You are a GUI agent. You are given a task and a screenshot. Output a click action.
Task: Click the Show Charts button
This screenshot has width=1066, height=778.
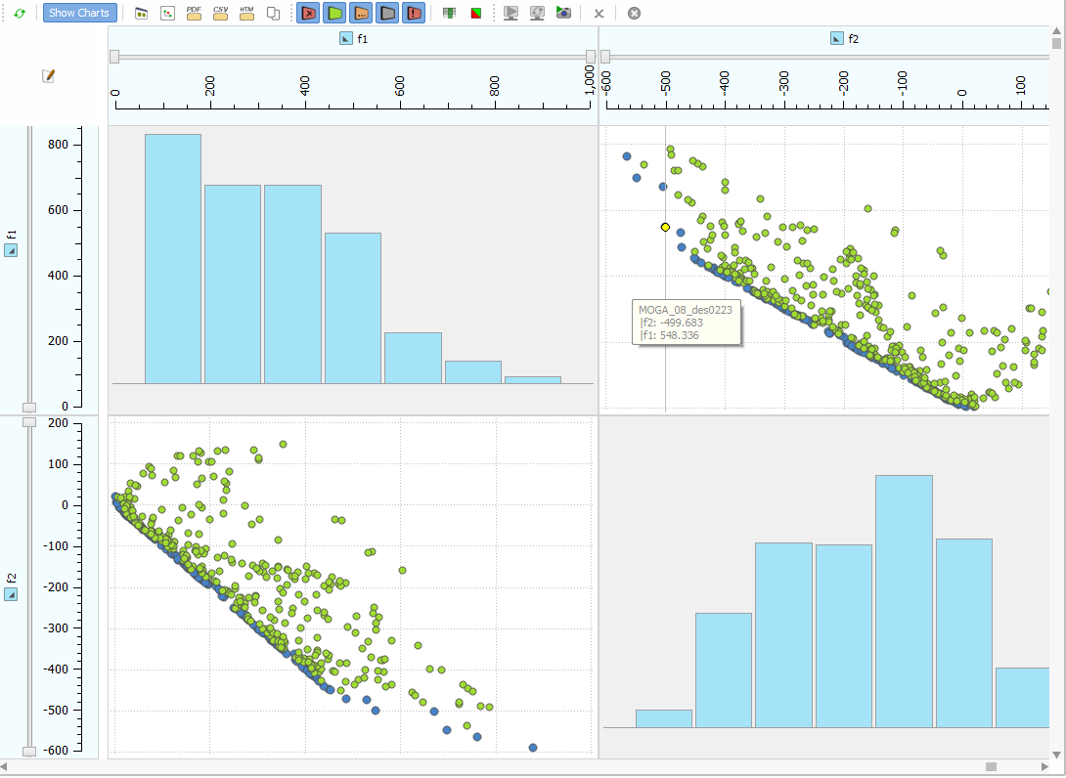point(79,13)
